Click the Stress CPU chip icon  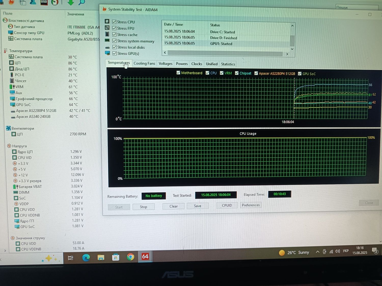pyautogui.click(x=107, y=21)
